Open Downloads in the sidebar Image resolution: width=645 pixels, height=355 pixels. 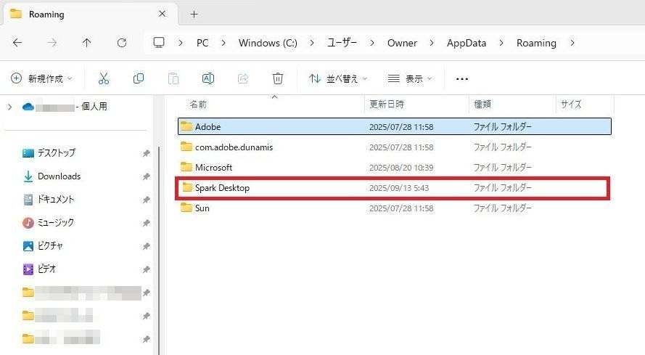[x=59, y=176]
